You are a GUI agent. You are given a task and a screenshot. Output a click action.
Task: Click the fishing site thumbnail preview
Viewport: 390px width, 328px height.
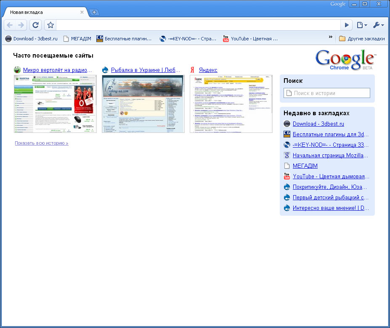pyautogui.click(x=143, y=104)
